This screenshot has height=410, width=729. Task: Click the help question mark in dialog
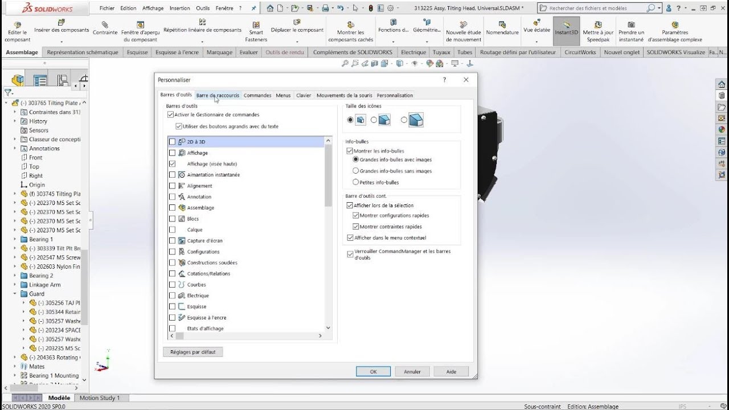(445, 80)
